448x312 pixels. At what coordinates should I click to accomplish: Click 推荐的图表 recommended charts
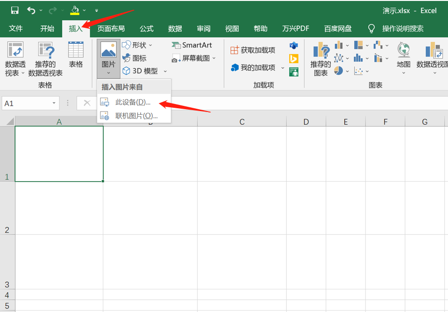(321, 59)
